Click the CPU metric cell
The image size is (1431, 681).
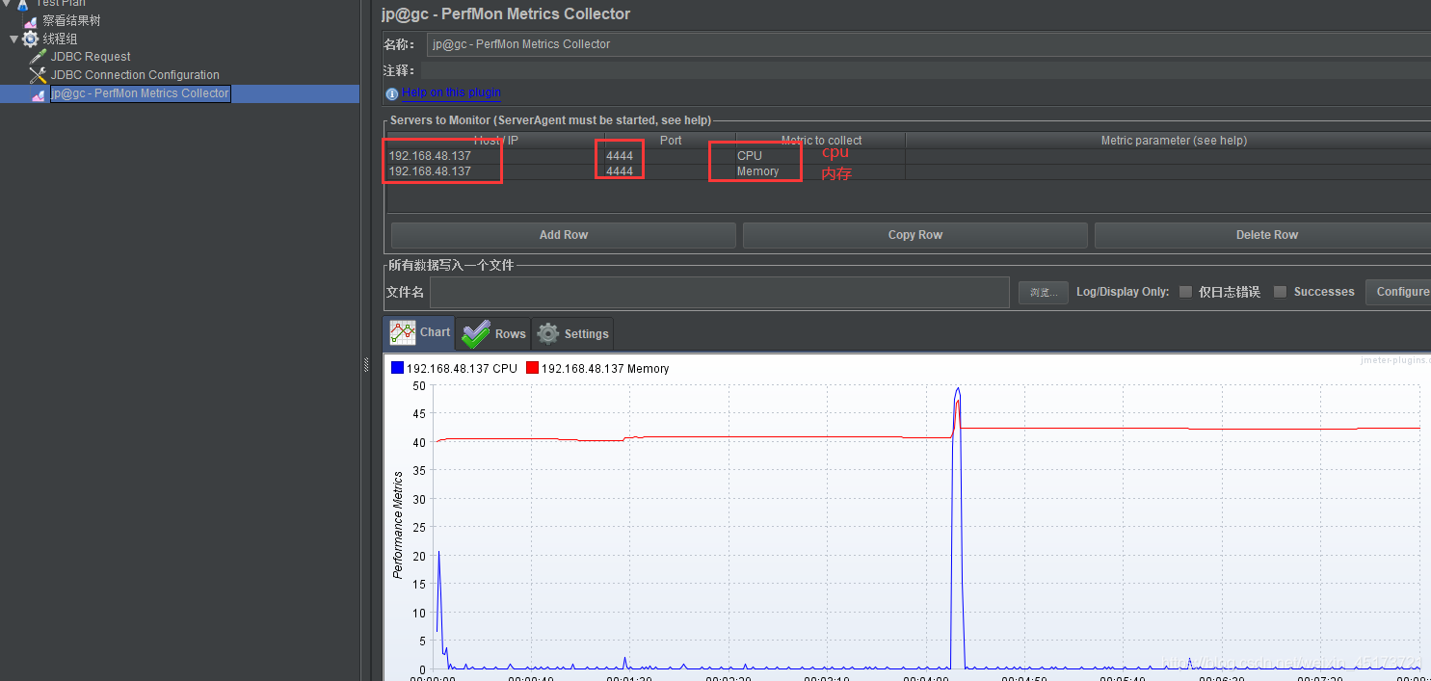821,156
